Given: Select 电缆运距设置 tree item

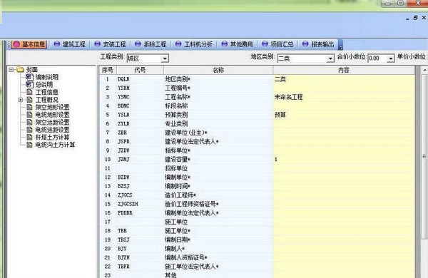Looking at the screenshot, I should click(x=52, y=130).
